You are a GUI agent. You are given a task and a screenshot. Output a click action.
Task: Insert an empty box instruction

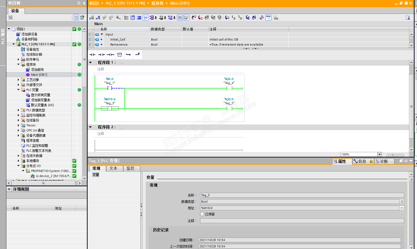[x=120, y=55]
